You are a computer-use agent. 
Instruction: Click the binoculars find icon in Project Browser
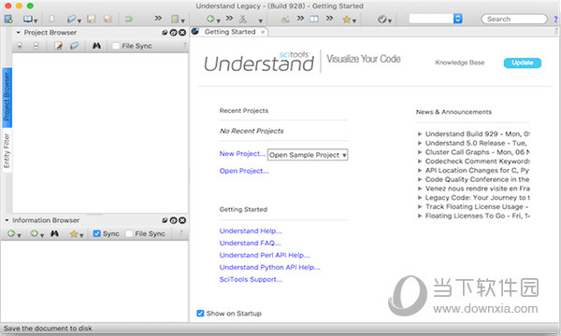click(96, 46)
